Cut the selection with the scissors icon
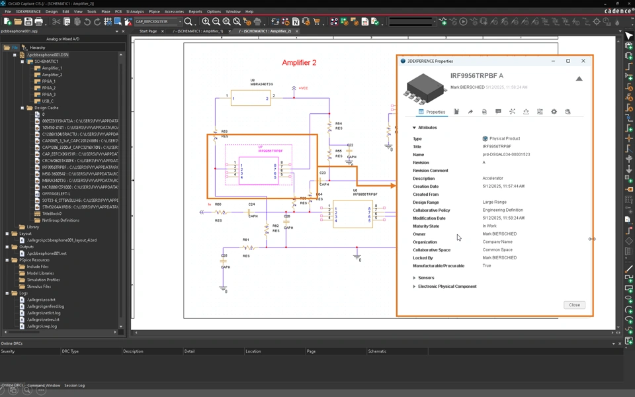Viewport: 635px width, 397px height. (x=56, y=21)
